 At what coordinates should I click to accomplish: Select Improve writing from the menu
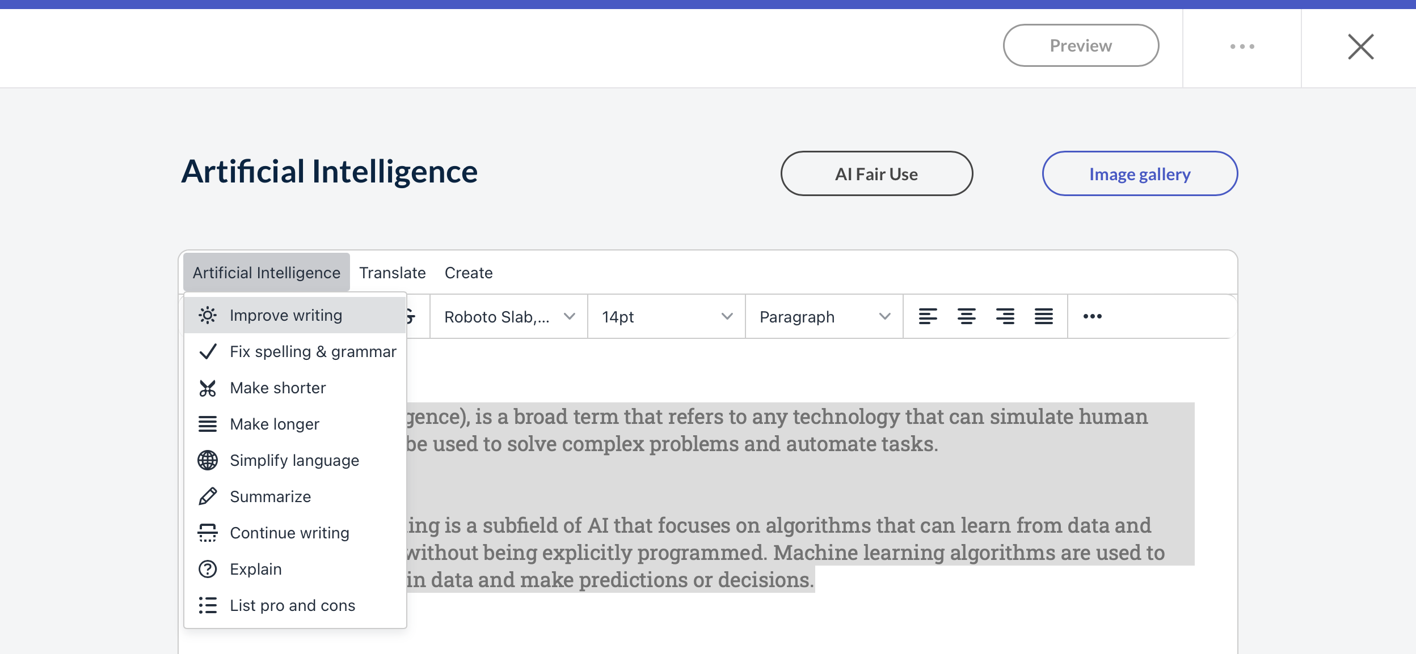[x=286, y=315]
